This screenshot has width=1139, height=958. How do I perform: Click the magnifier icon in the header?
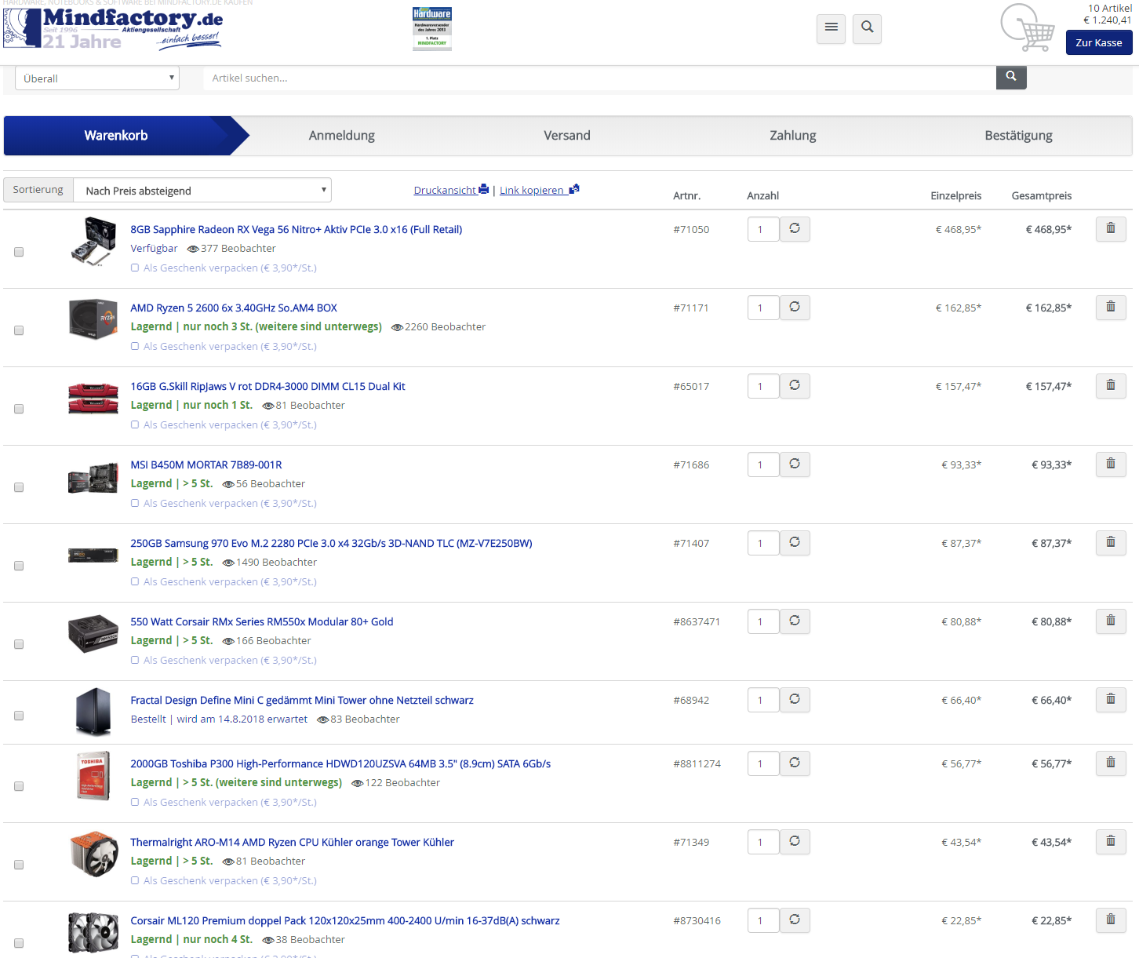tap(867, 28)
